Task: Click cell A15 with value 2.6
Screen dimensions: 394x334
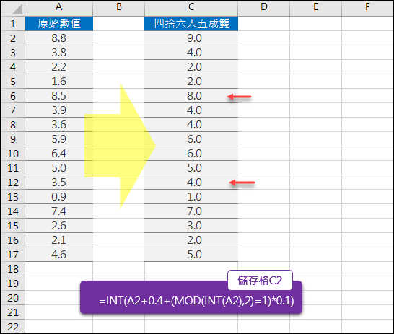Action: [59, 226]
